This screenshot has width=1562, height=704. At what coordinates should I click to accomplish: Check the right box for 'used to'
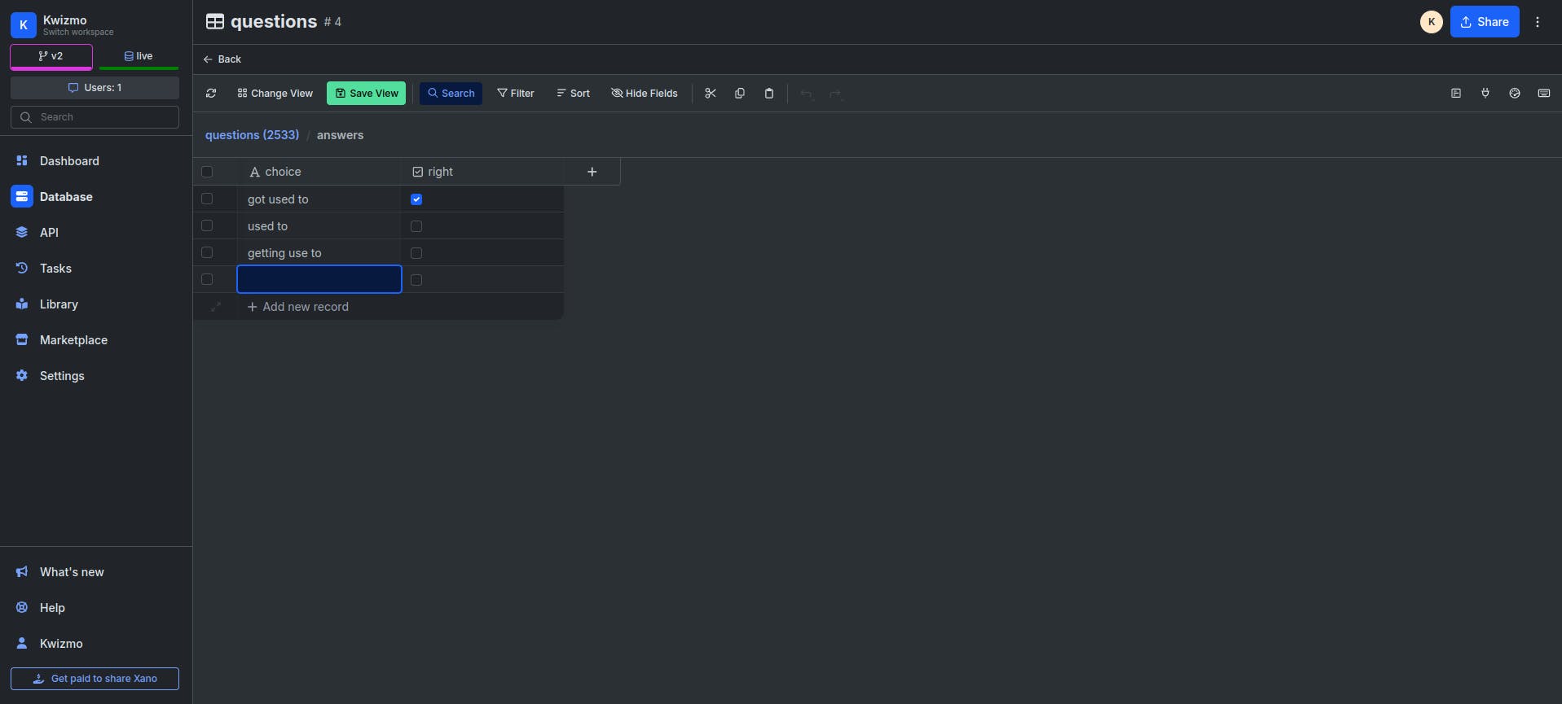pos(416,226)
